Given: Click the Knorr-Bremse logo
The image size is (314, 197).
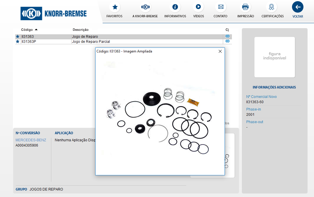Looking at the screenshot, I should coord(54,13).
